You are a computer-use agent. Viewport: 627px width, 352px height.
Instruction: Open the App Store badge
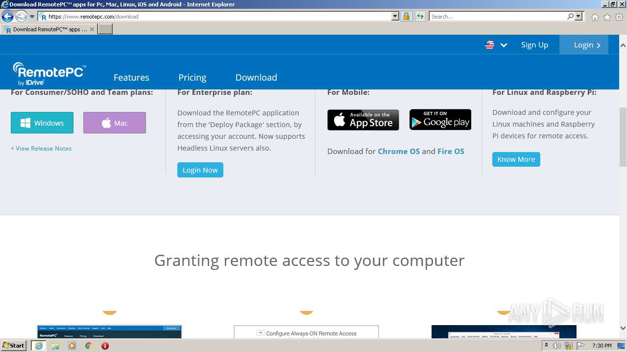click(x=363, y=120)
